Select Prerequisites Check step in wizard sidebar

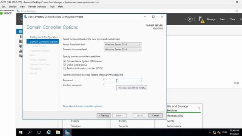pos(40,64)
